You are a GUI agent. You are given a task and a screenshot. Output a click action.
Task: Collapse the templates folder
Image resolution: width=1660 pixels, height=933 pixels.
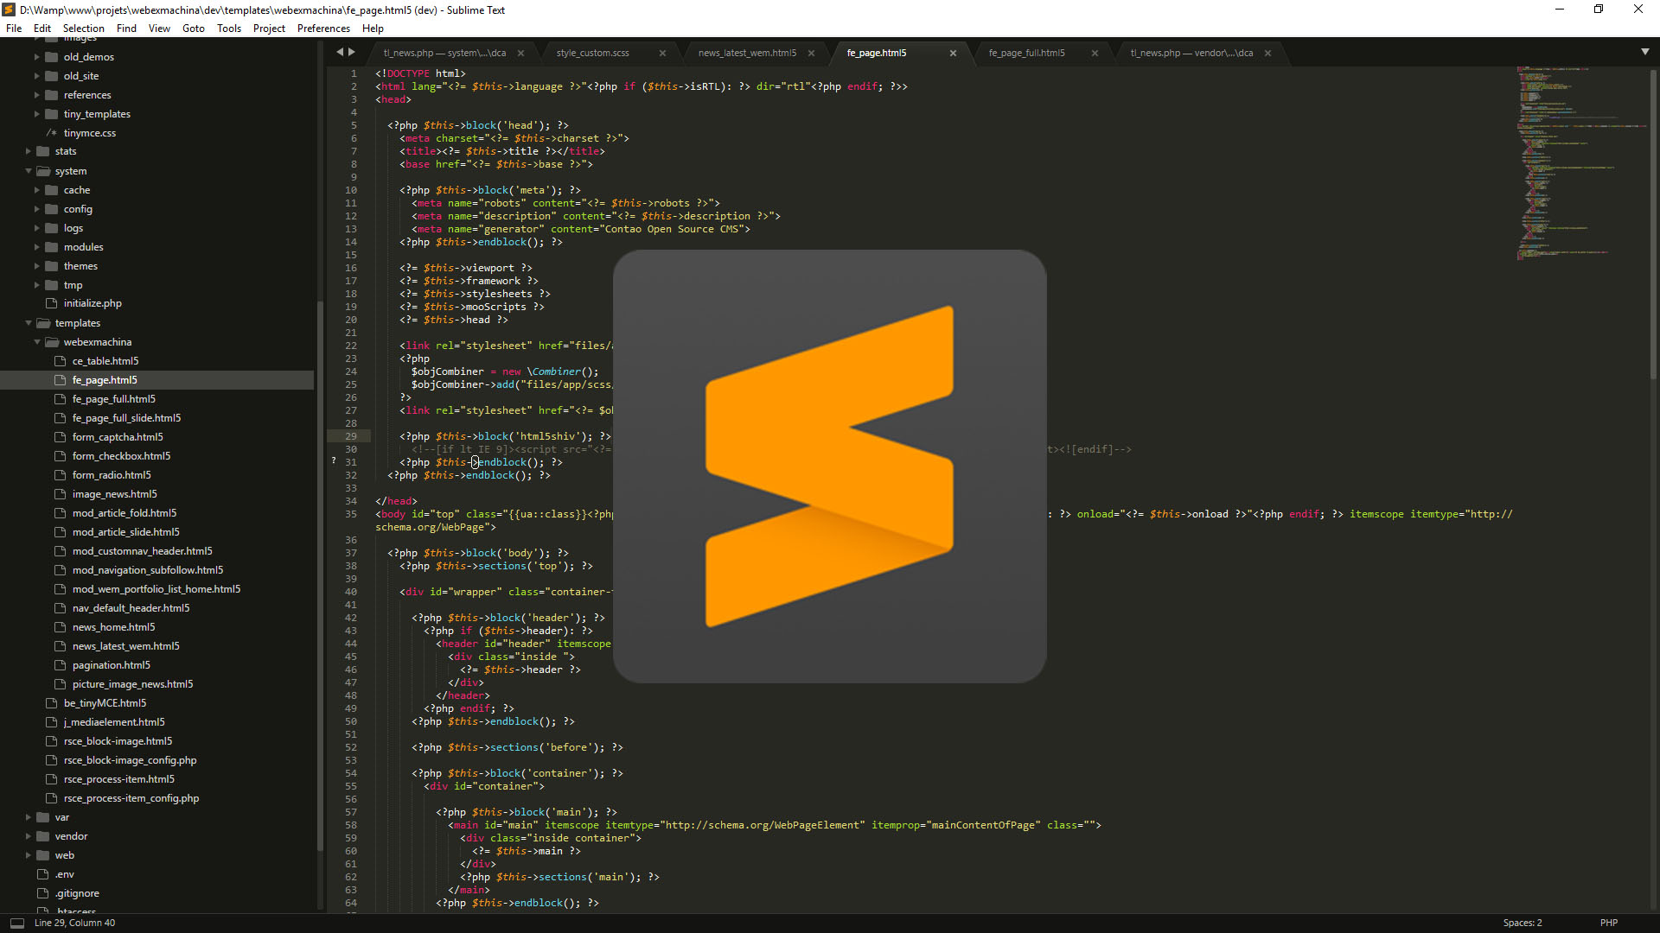point(29,323)
